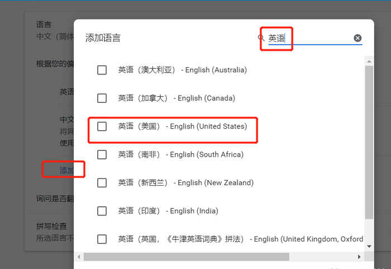Click the 语言 heading in the background page
Viewport: 391px width, 269px height.
44,25
